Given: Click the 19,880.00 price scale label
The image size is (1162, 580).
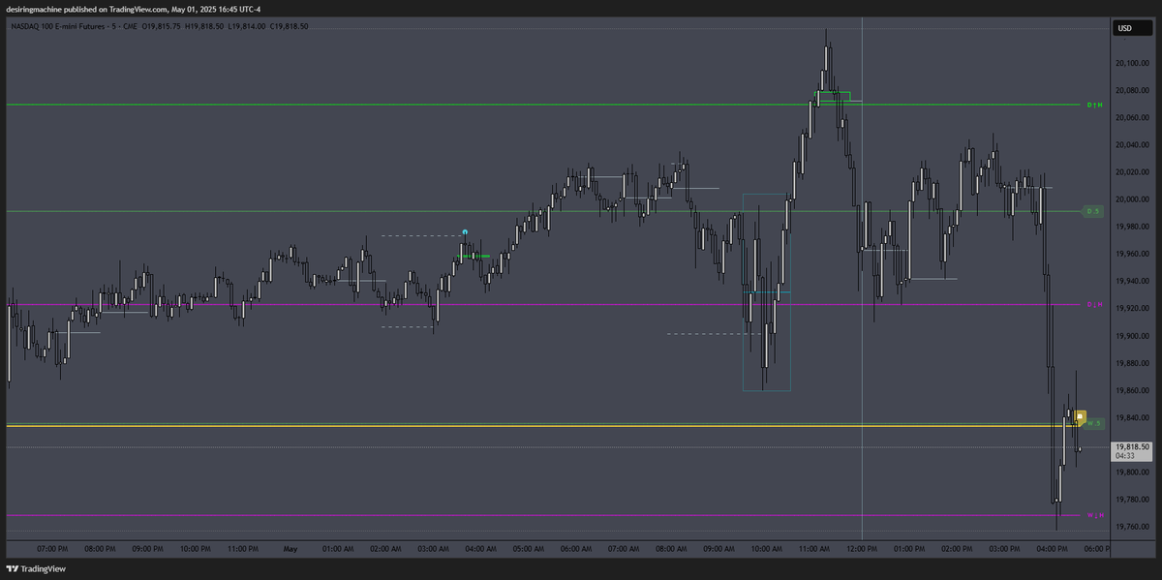Looking at the screenshot, I should point(1132,363).
